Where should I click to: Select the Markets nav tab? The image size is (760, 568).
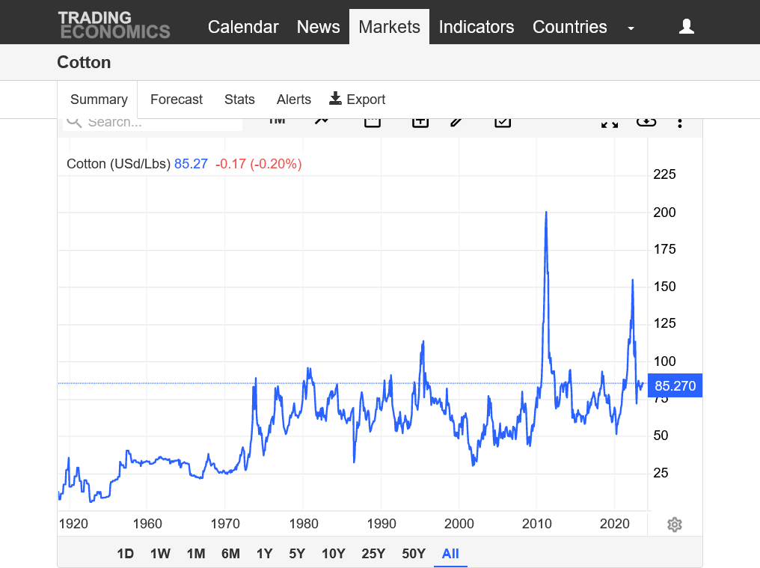(x=389, y=27)
